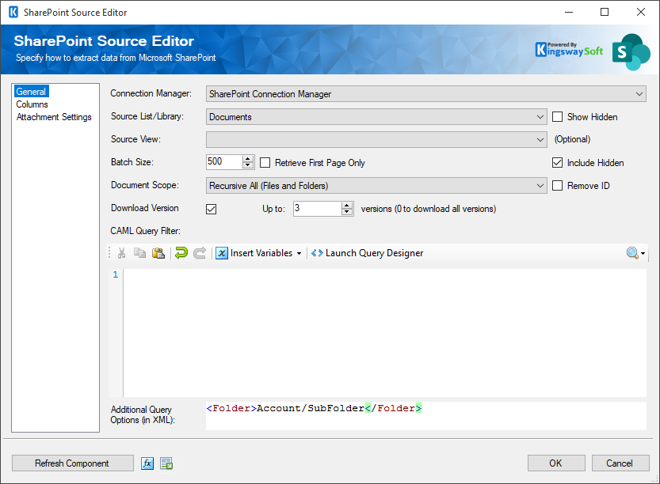The image size is (660, 484).
Task: Increase Batch Size with up arrow
Action: (x=248, y=158)
